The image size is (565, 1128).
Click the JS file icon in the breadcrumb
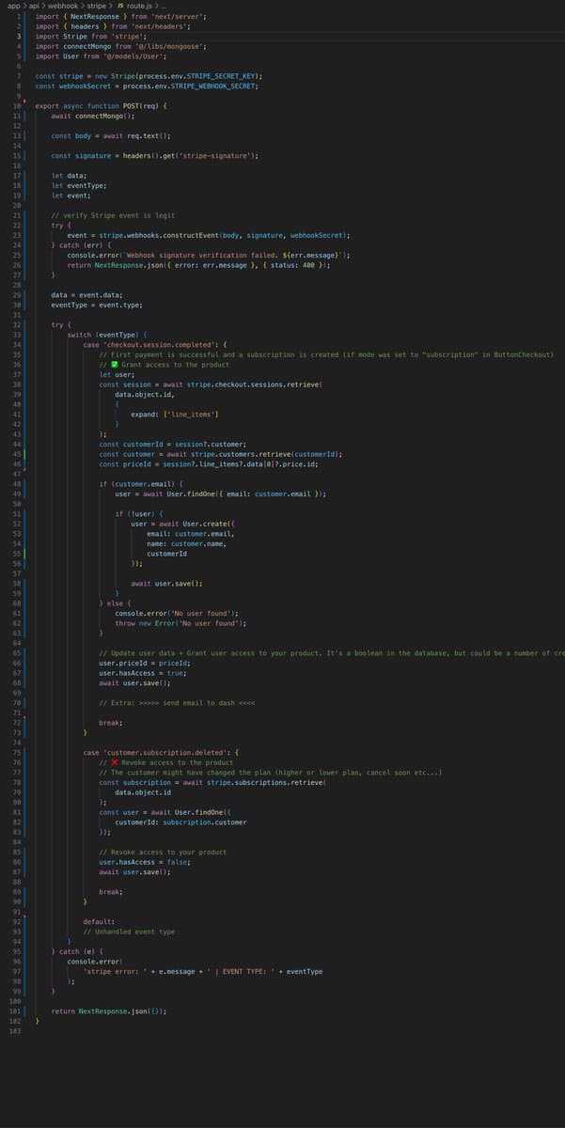pos(120,6)
